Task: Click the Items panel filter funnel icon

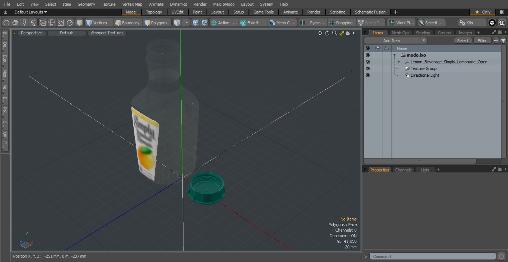Action: tap(503, 40)
